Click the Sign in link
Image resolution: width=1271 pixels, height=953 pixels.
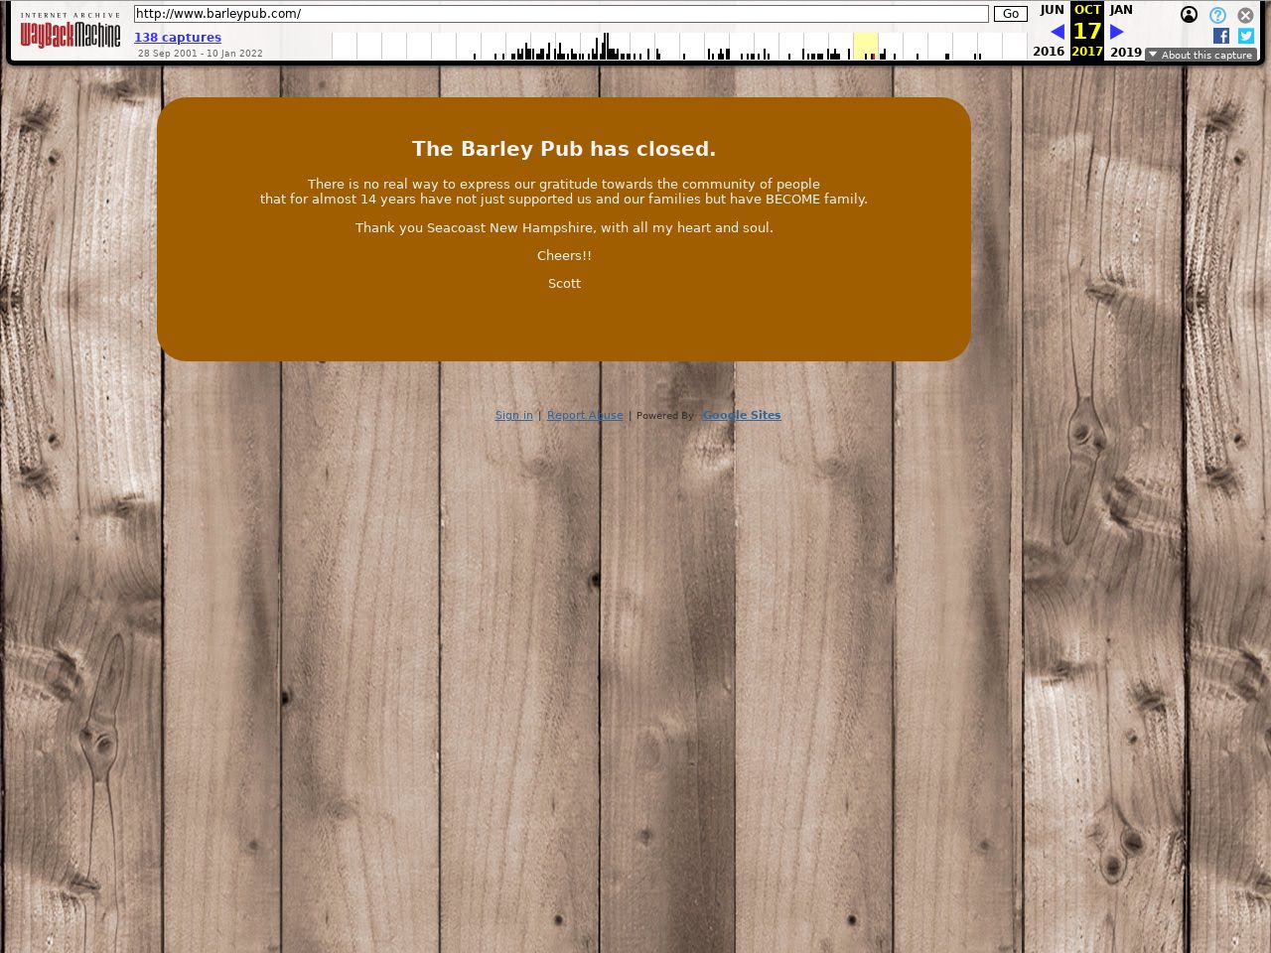pyautogui.click(x=513, y=415)
